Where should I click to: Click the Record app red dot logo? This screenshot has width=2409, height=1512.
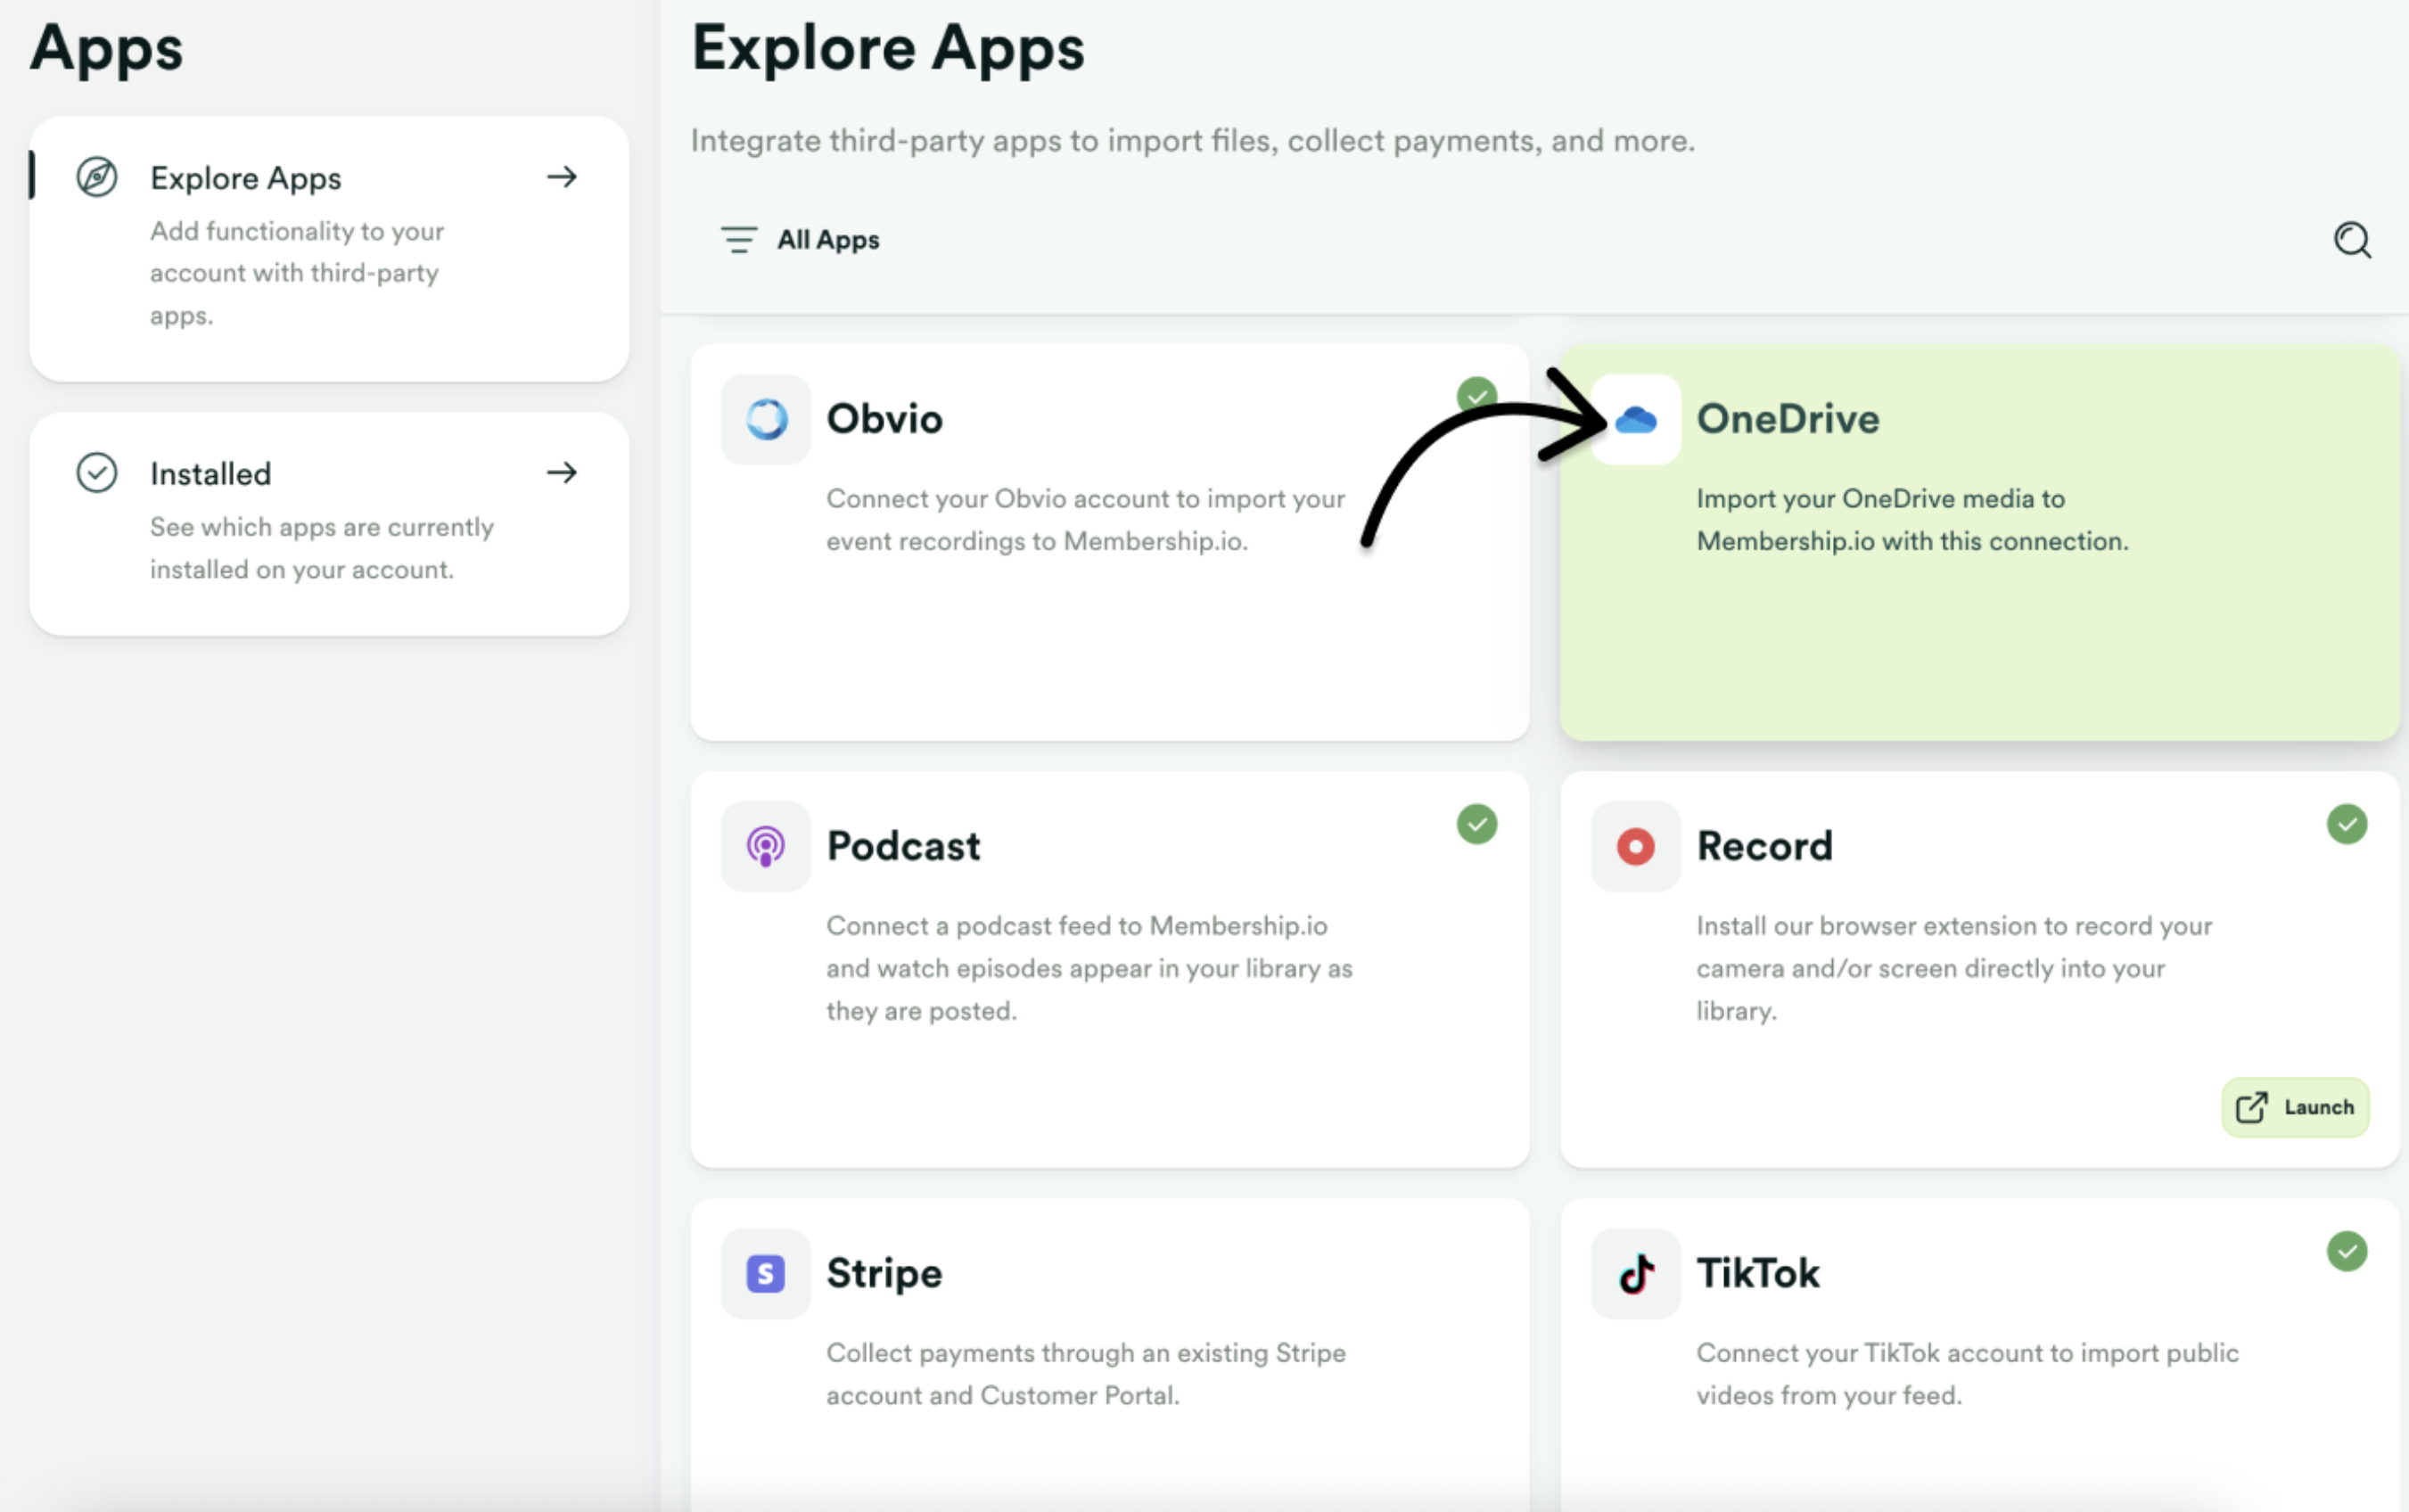tap(1636, 846)
